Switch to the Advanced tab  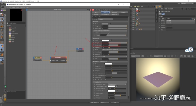[114, 14]
